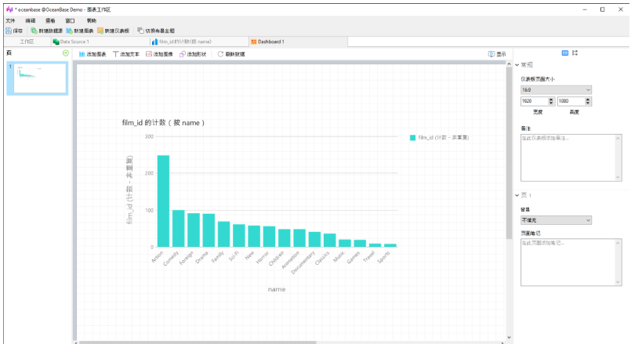
Task: Click the teal legend color swatch
Action: pos(412,138)
